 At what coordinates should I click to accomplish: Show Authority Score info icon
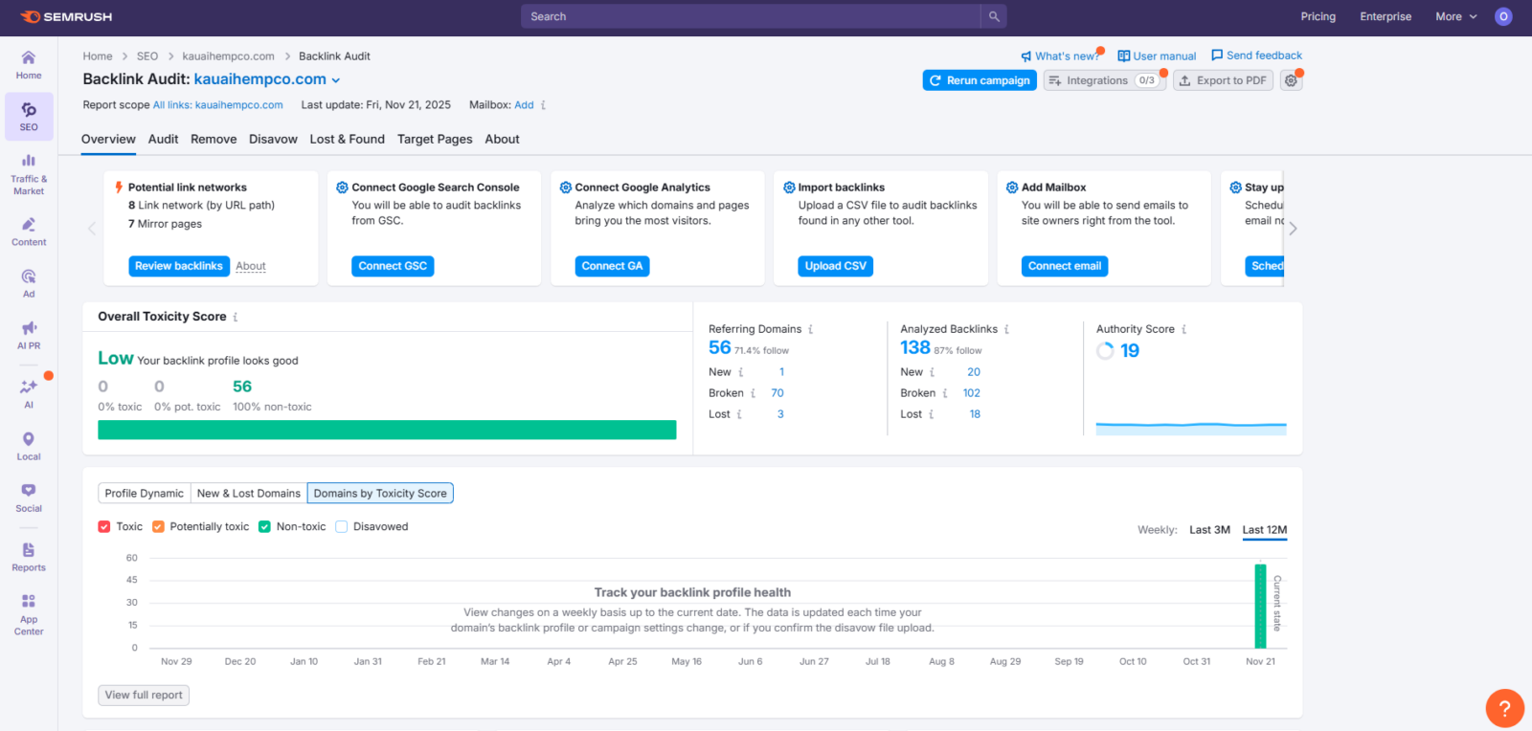click(1184, 329)
